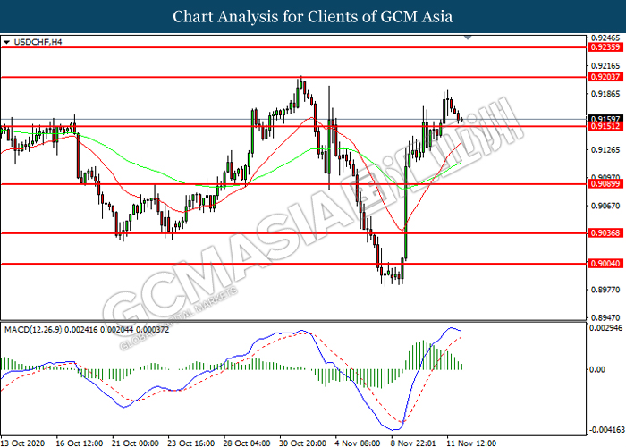Select the 0.92037 price level label
Image resolution: width=626 pixels, height=447 pixels.
tap(605, 77)
